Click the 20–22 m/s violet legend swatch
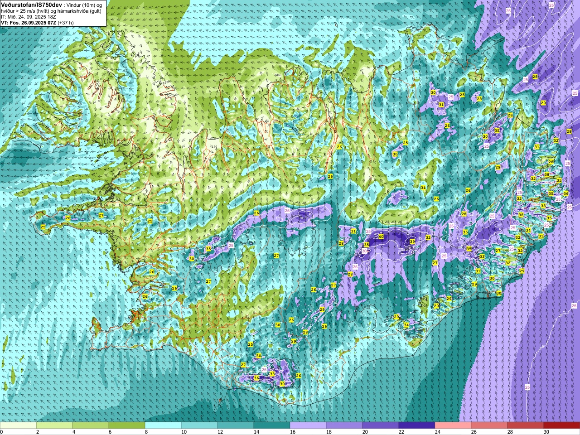580x435 pixels. tap(381, 425)
